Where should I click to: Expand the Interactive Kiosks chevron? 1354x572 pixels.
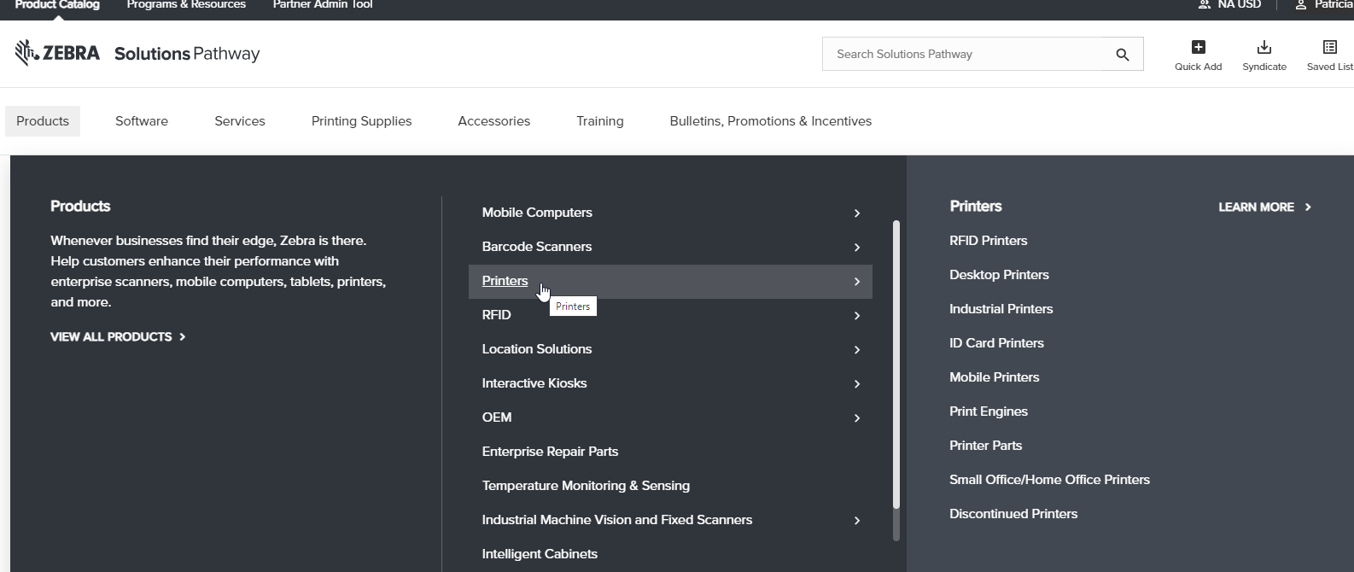point(856,384)
